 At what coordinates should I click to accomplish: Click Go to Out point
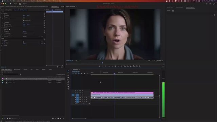click(121, 66)
